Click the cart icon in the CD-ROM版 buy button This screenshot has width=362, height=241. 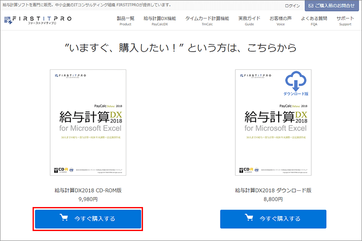pyautogui.click(x=64, y=217)
